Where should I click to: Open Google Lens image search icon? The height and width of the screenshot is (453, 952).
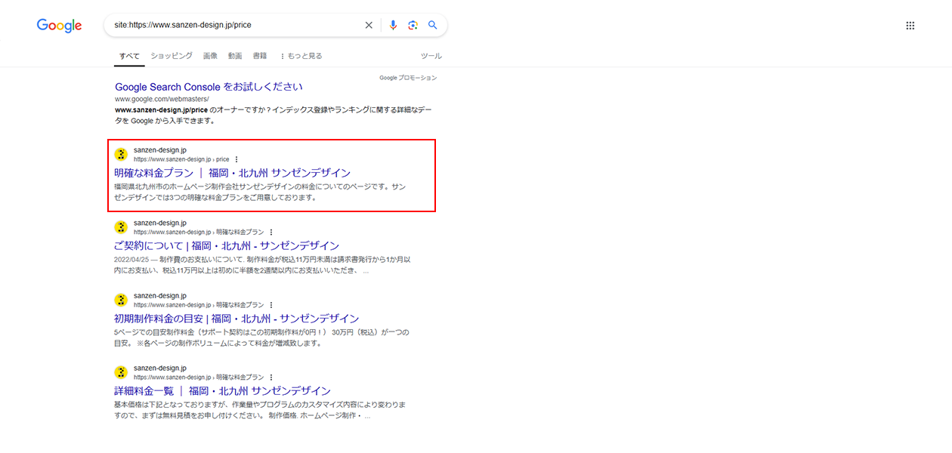pyautogui.click(x=413, y=25)
